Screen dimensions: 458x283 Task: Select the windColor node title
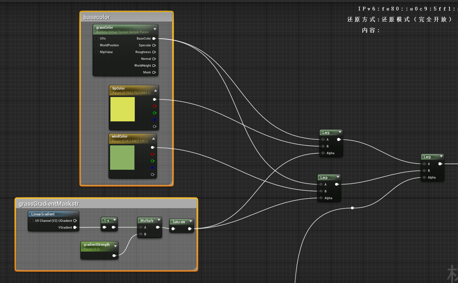tap(120, 137)
